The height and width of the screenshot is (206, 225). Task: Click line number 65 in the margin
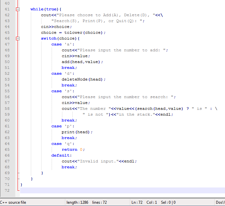pos(7,149)
